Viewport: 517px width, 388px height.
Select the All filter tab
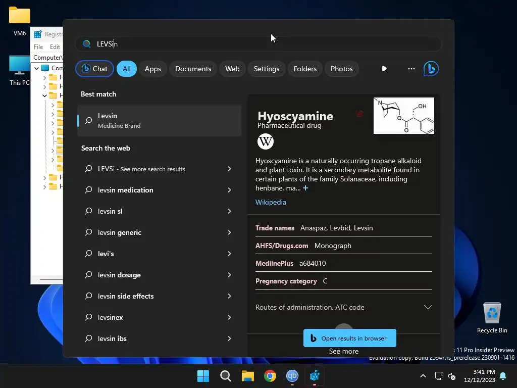127,69
